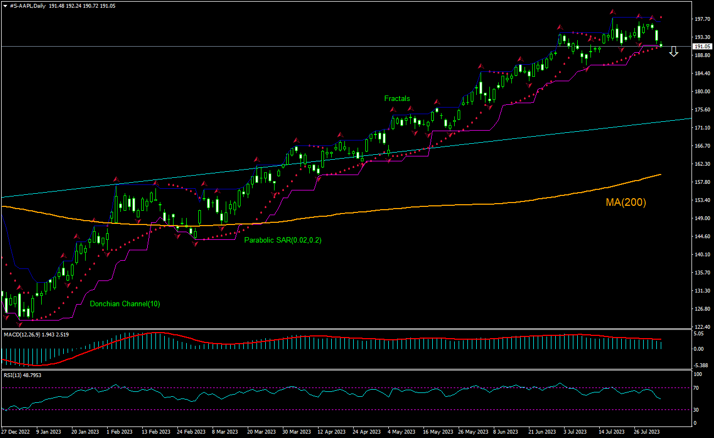Select the Fractals indicator label
Screen dimensions: 714x438
point(397,99)
